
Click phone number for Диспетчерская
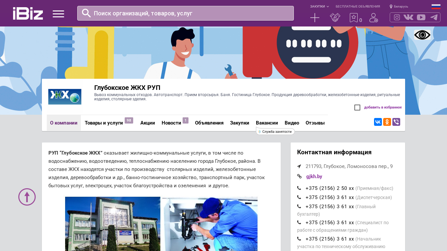coord(330,197)
